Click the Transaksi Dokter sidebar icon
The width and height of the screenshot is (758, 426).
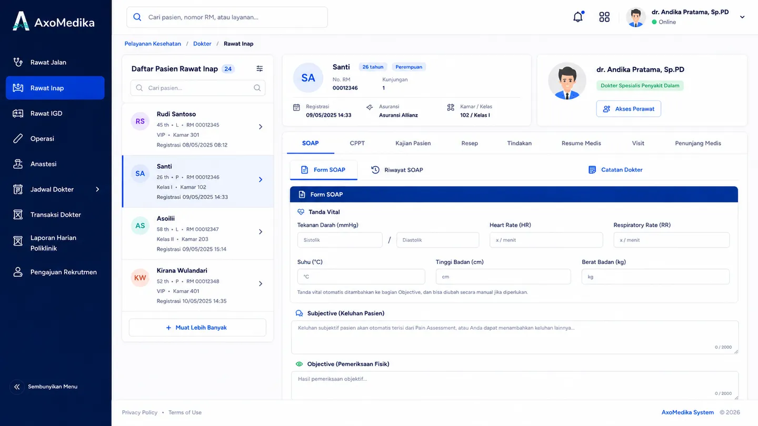tap(18, 215)
